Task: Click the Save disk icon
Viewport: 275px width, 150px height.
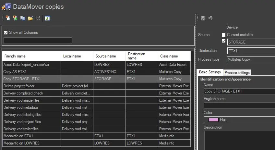Action: coord(203,18)
